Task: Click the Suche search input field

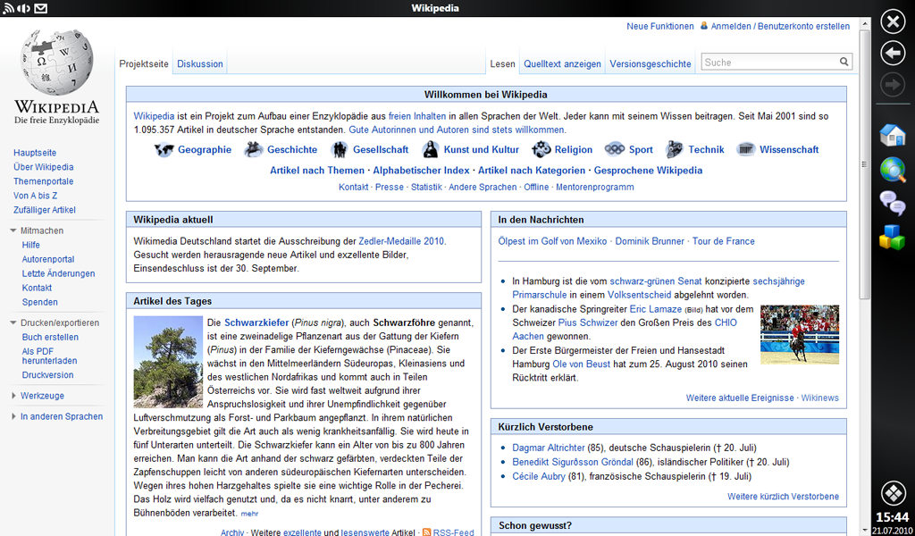Action: [x=768, y=63]
